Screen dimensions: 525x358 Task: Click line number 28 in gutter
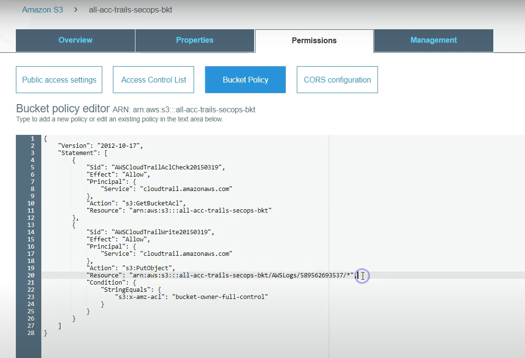(x=31, y=333)
